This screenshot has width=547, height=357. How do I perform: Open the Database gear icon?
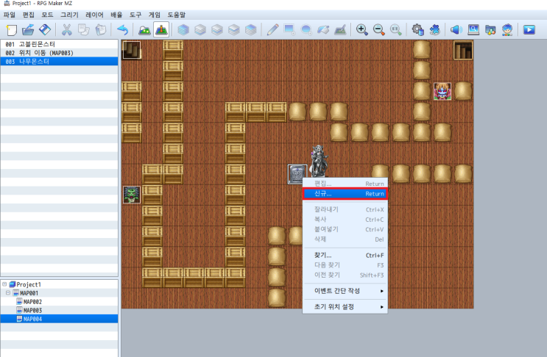[417, 30]
